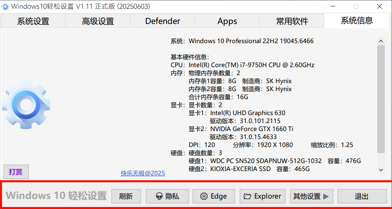Click the purple 打赏 button
392x209 pixels.
pyautogui.click(x=16, y=172)
